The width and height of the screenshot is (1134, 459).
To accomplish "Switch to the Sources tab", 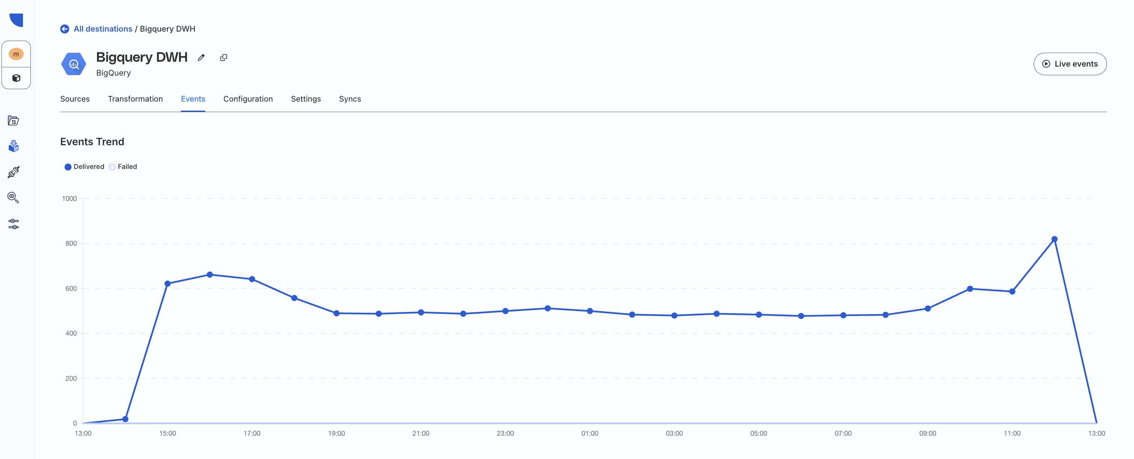I will [75, 99].
